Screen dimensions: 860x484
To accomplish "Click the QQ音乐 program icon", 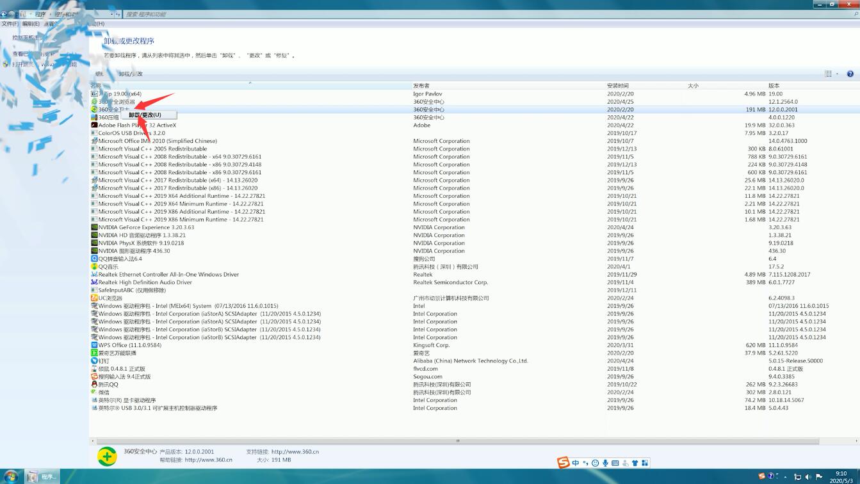I will coord(94,266).
